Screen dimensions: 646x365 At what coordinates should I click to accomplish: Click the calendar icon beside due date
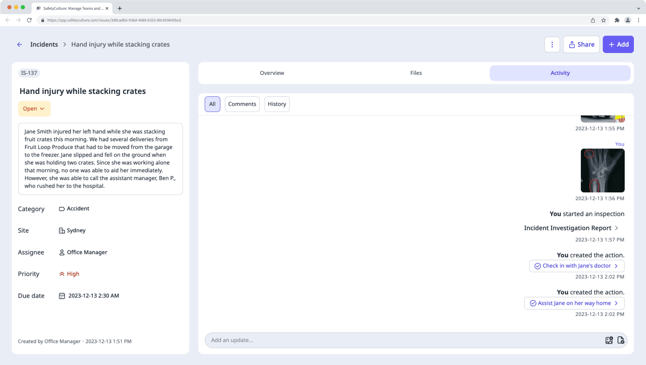click(62, 296)
